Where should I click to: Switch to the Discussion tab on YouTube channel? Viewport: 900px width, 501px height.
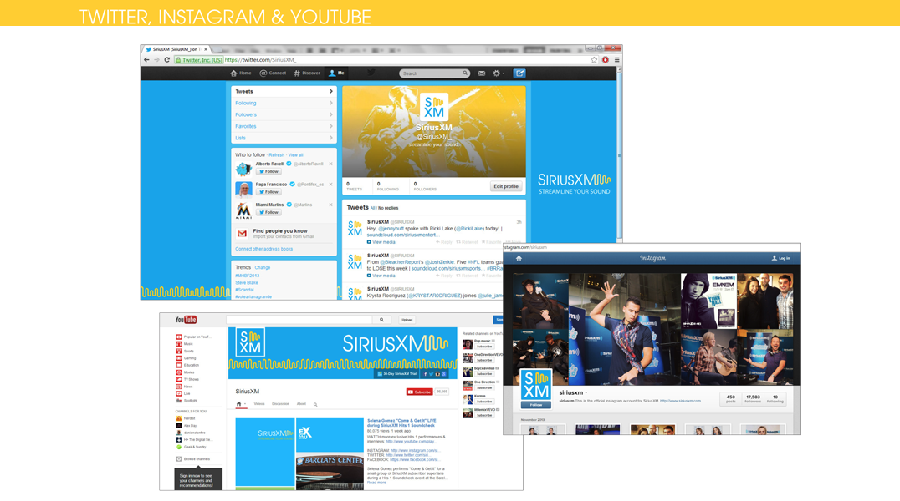click(x=281, y=404)
